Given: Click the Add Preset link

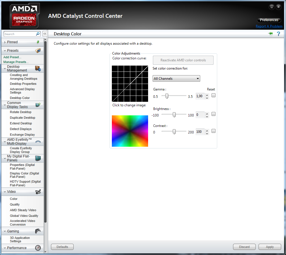Looking at the screenshot, I should click(x=12, y=57).
